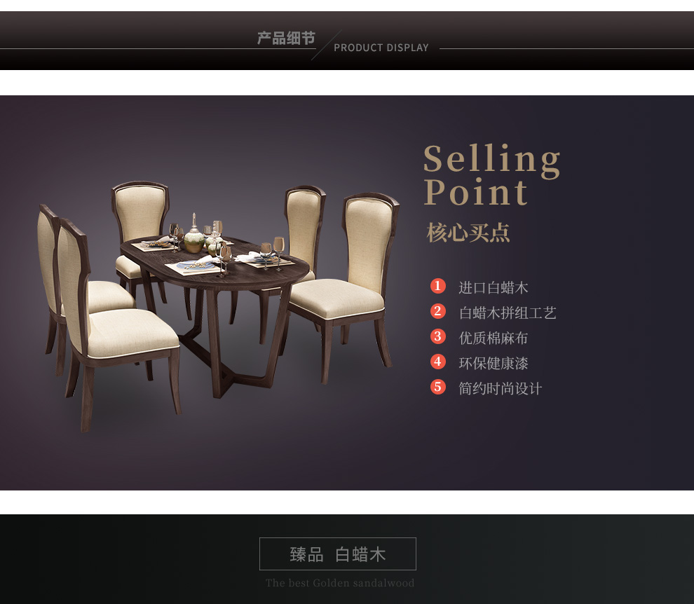
Task: Select the 进口白蜡木 selling point text
Action: point(493,287)
